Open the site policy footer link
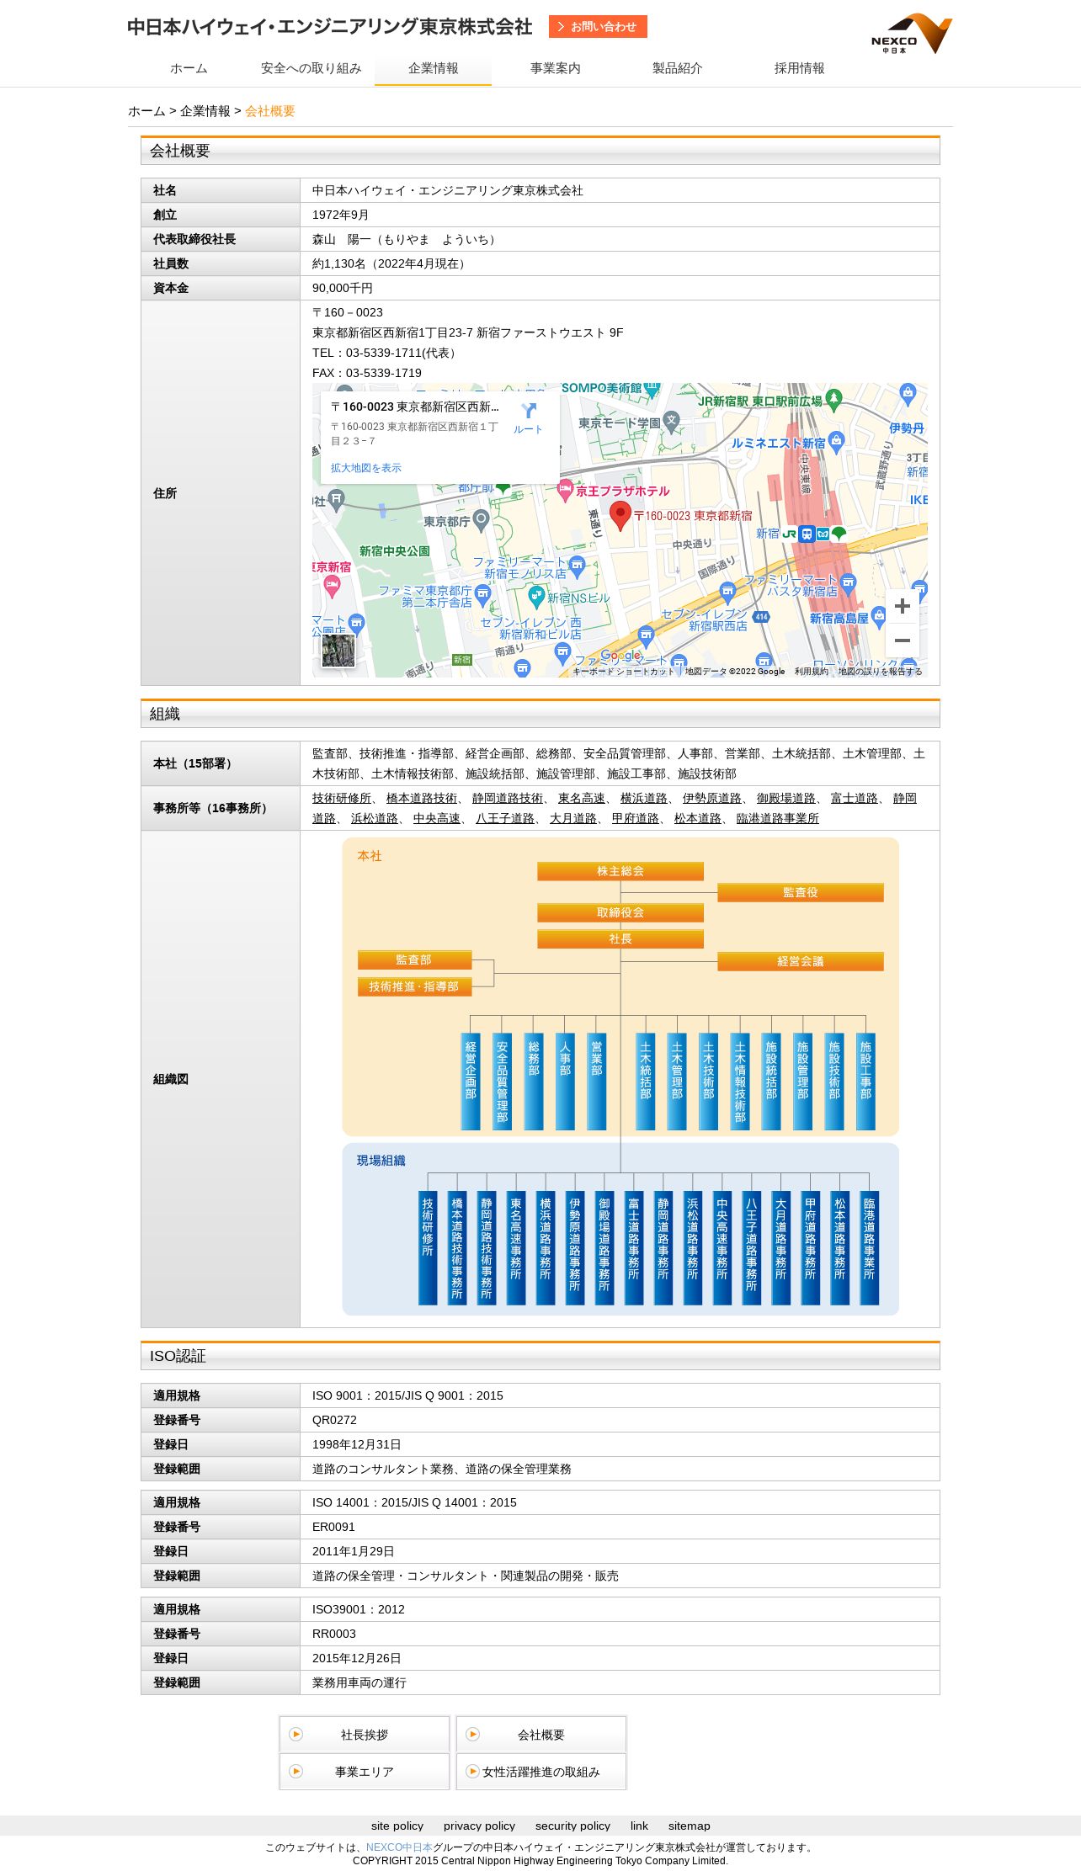The width and height of the screenshot is (1081, 1871). pyautogui.click(x=397, y=1826)
